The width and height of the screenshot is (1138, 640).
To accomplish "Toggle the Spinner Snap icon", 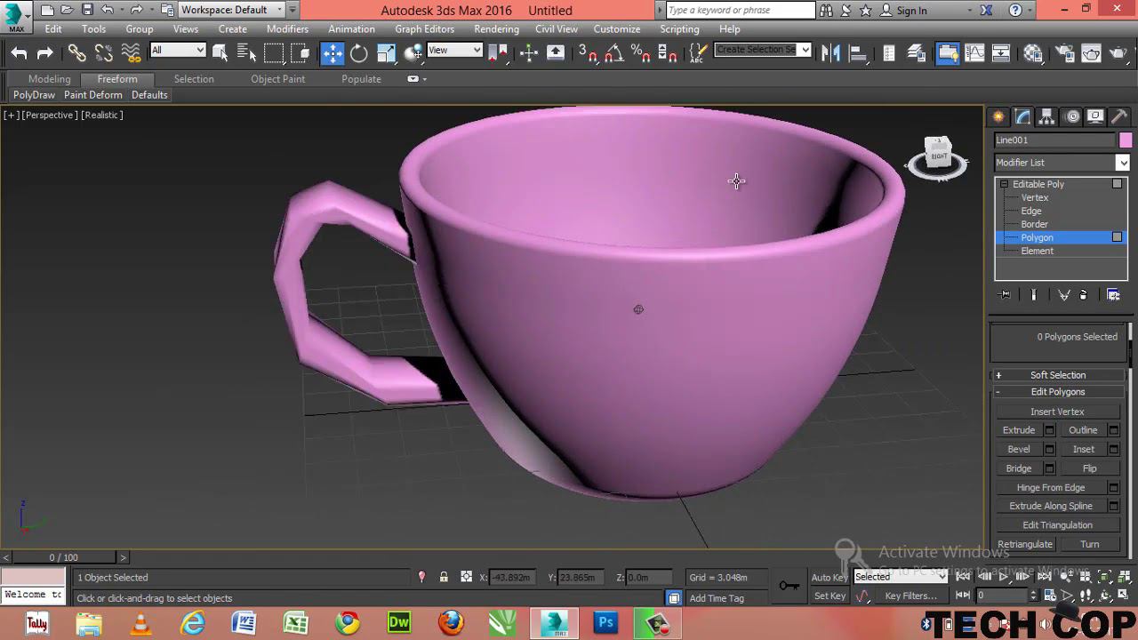I will pyautogui.click(x=668, y=53).
